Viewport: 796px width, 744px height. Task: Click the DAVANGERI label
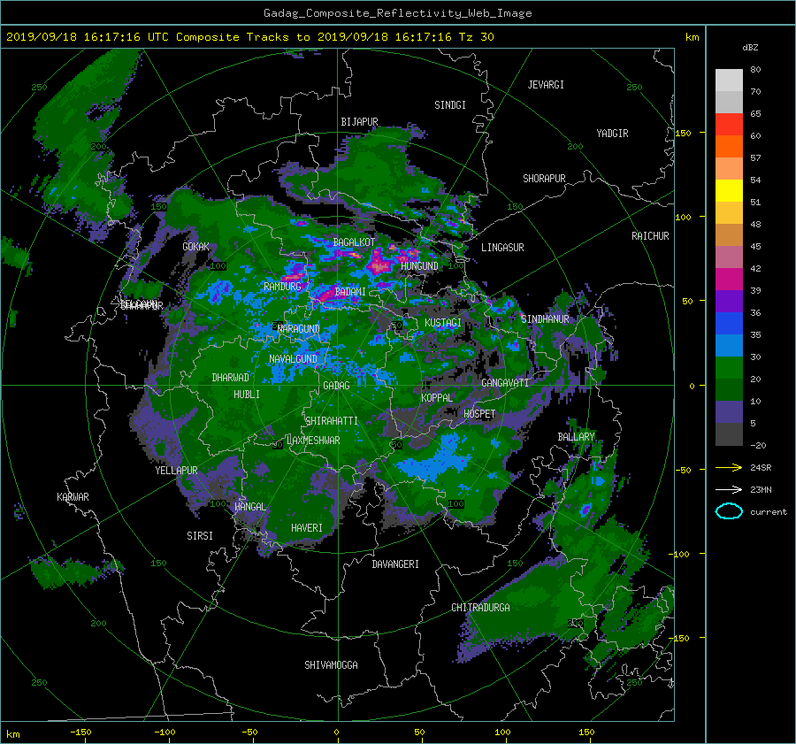click(x=395, y=564)
